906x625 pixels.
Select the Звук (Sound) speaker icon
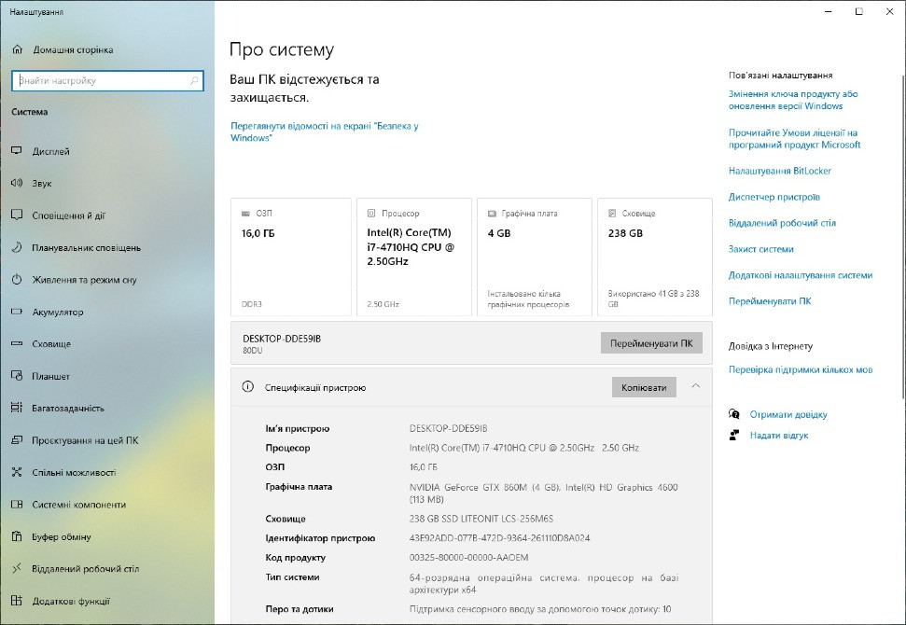19,183
